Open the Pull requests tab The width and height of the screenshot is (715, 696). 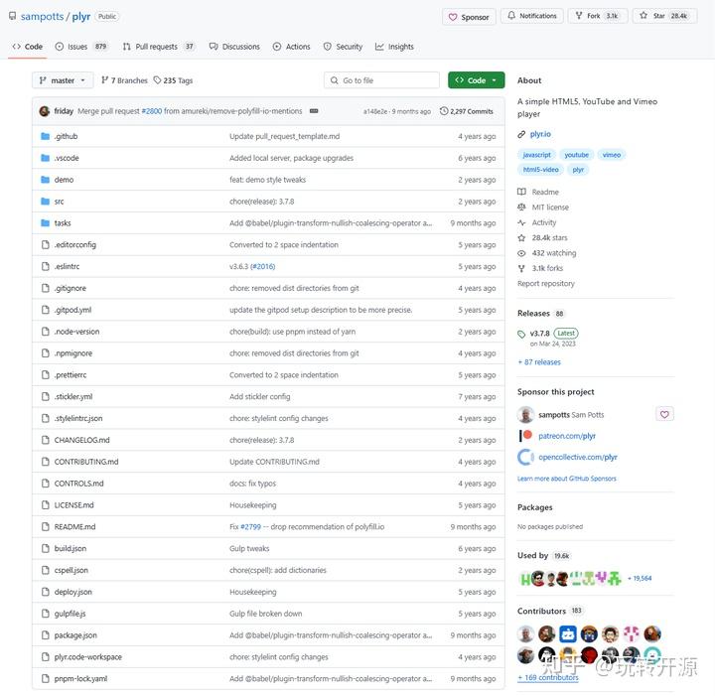click(x=159, y=47)
